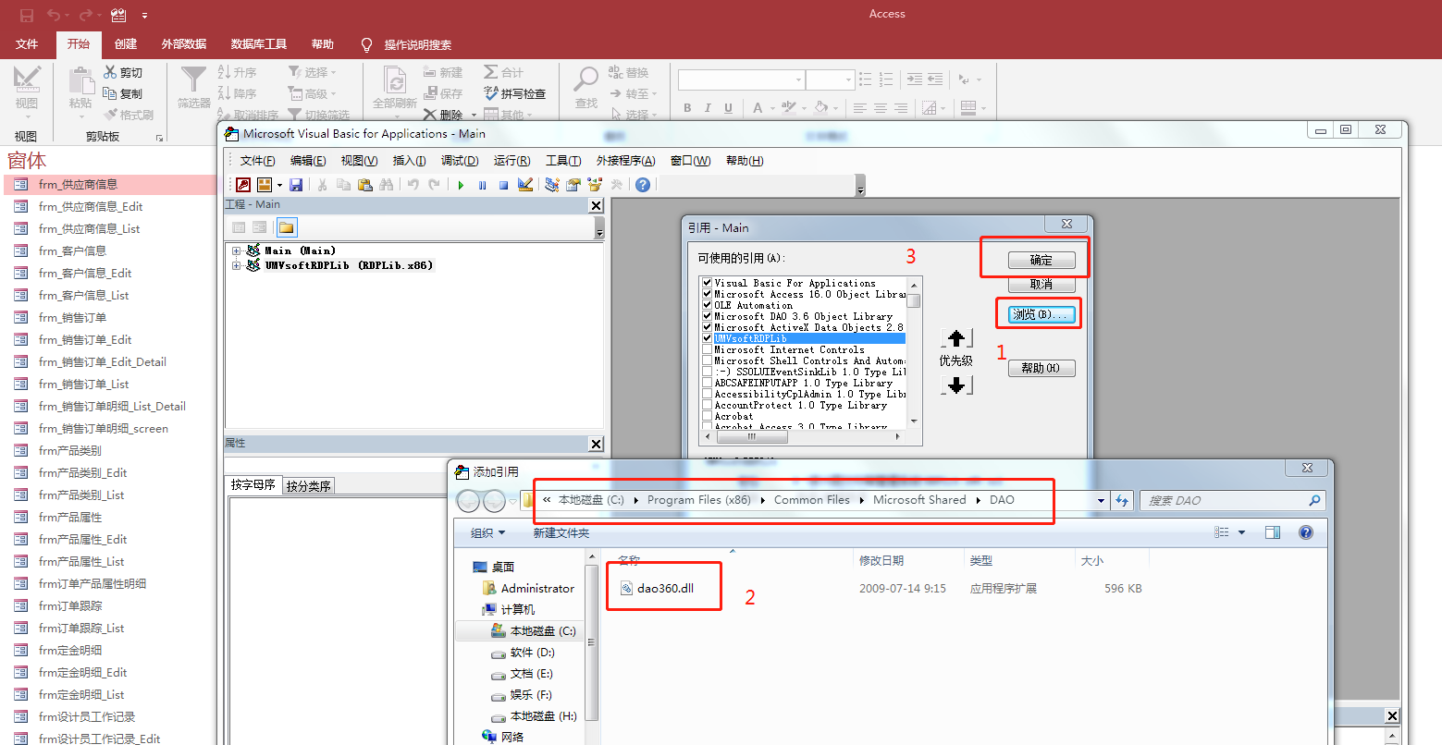Click the preview pane icon in Add Reference dialog
The image size is (1442, 745).
coord(1273,532)
